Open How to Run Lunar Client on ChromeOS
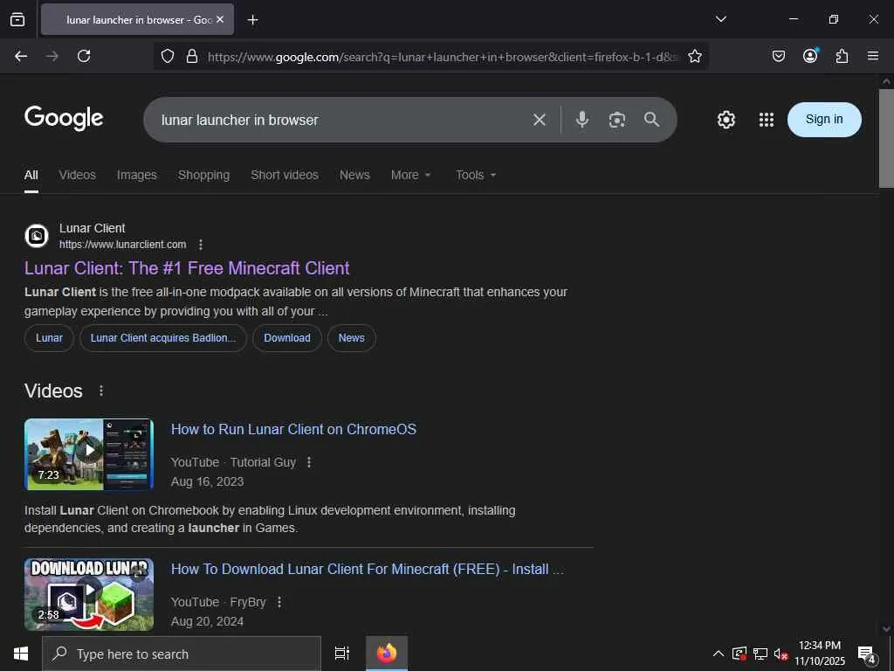 [x=293, y=429]
